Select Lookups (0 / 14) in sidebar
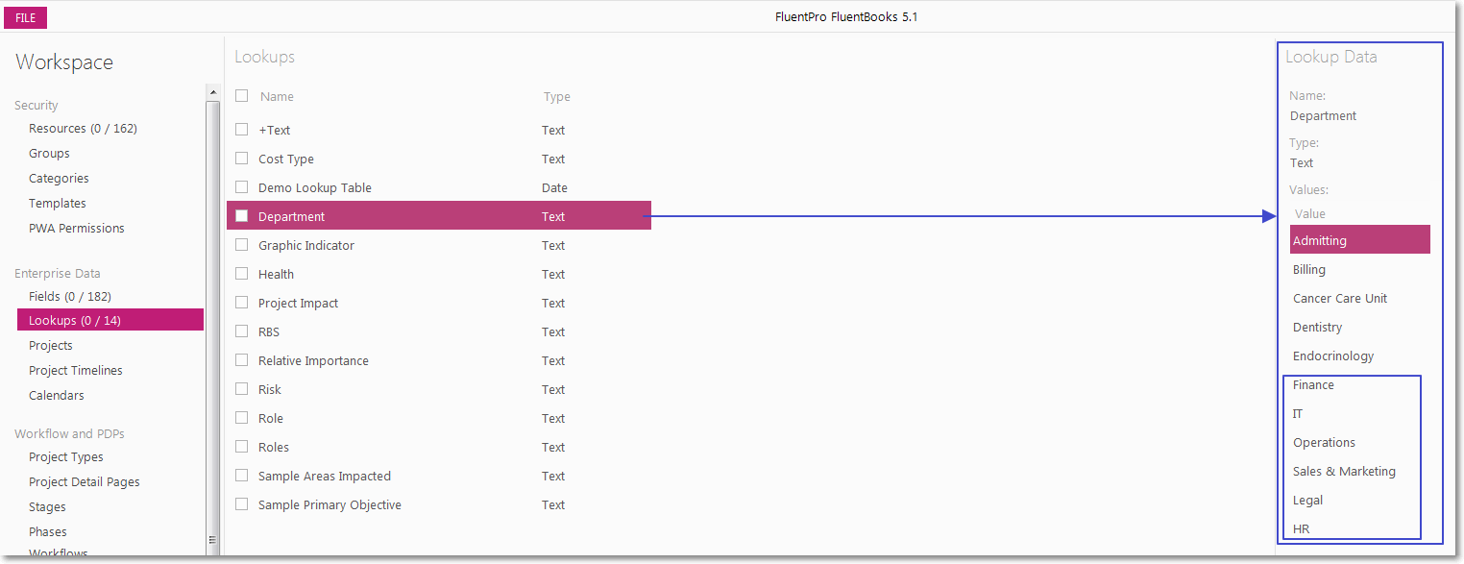The image size is (1464, 564). (110, 320)
